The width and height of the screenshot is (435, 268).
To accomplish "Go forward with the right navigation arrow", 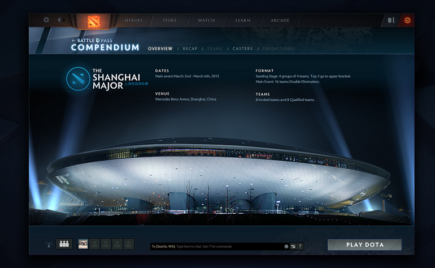I will [x=64, y=20].
